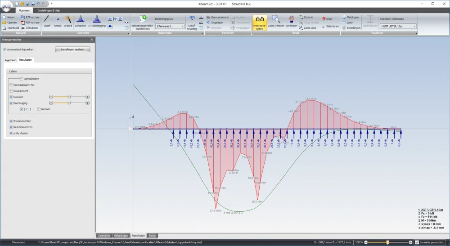
Task: Switch to Instellingen & Help tab
Action: (49, 10)
